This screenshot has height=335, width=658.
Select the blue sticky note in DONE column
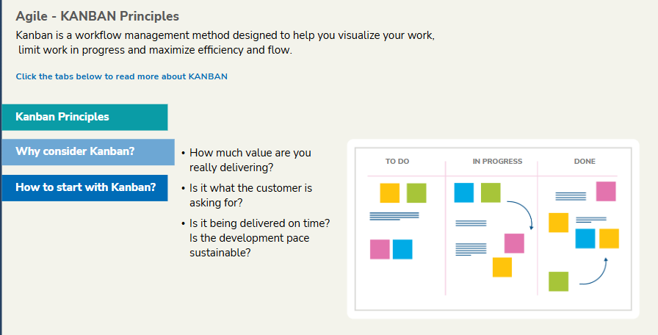[x=585, y=239]
